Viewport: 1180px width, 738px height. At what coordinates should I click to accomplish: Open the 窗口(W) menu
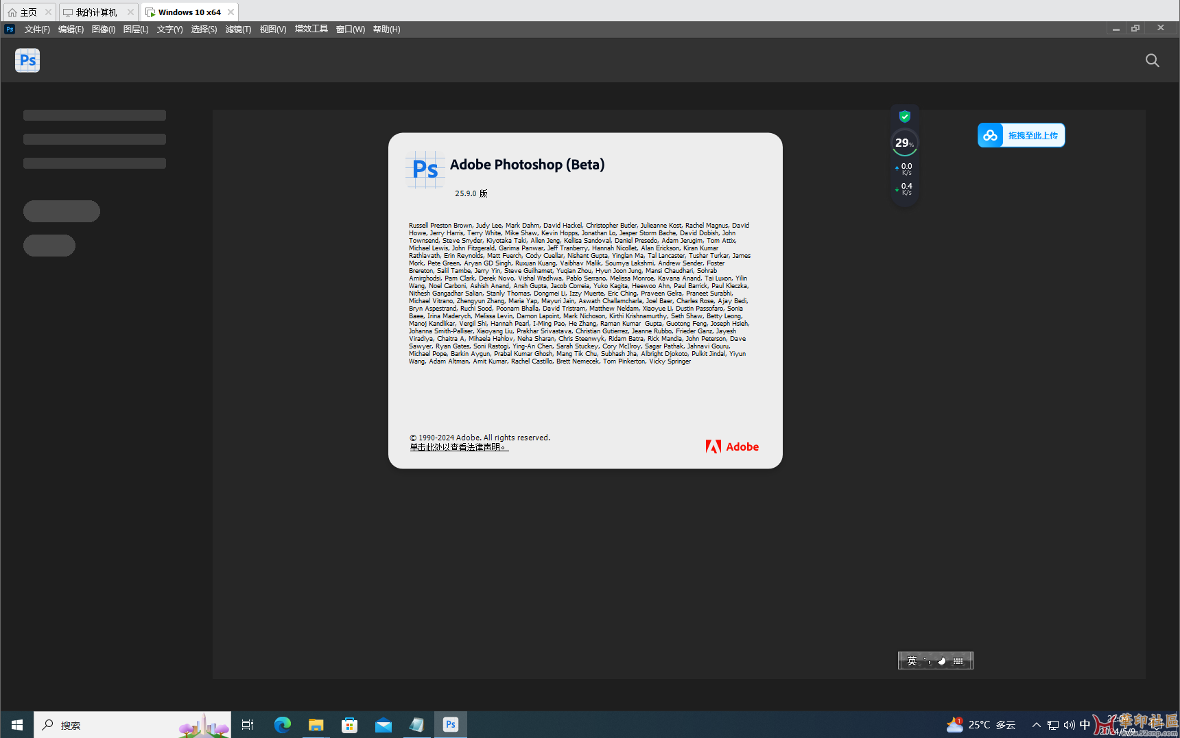(x=351, y=29)
